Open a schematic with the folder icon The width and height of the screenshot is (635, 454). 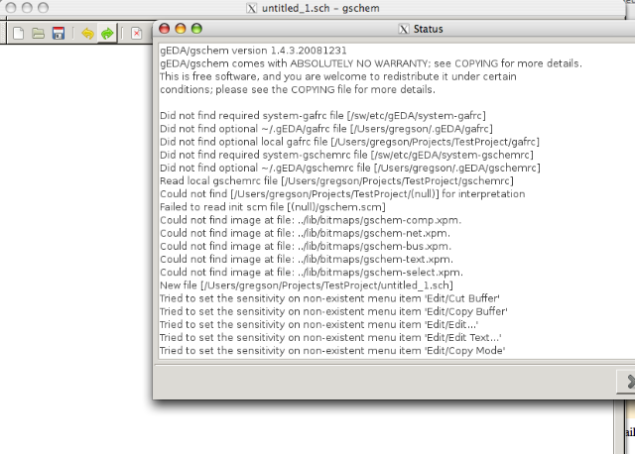38,34
